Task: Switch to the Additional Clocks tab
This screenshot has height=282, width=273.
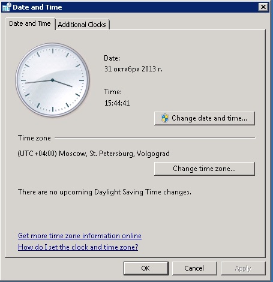Action: [82, 25]
